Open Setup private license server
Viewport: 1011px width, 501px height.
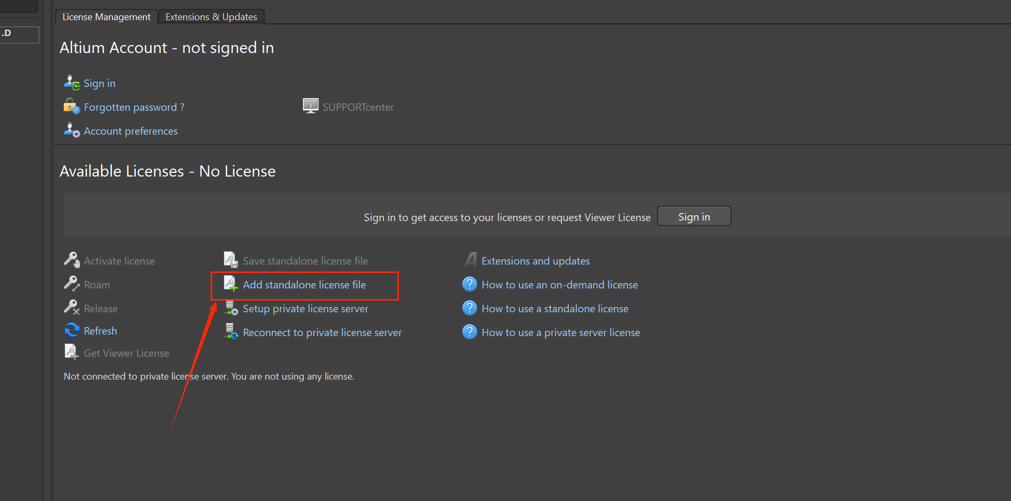coord(306,309)
